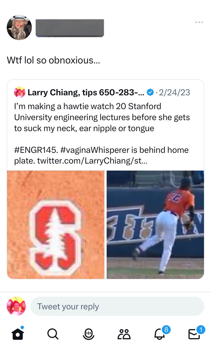The height and width of the screenshot is (348, 211).
Task: Tap the blue verified checkmark badge
Action: click(151, 92)
